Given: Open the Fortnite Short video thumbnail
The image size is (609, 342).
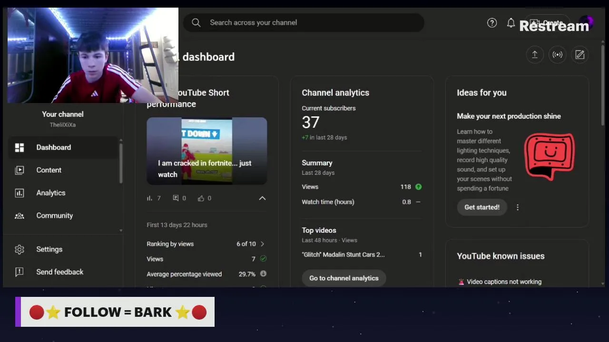Looking at the screenshot, I should [x=207, y=151].
